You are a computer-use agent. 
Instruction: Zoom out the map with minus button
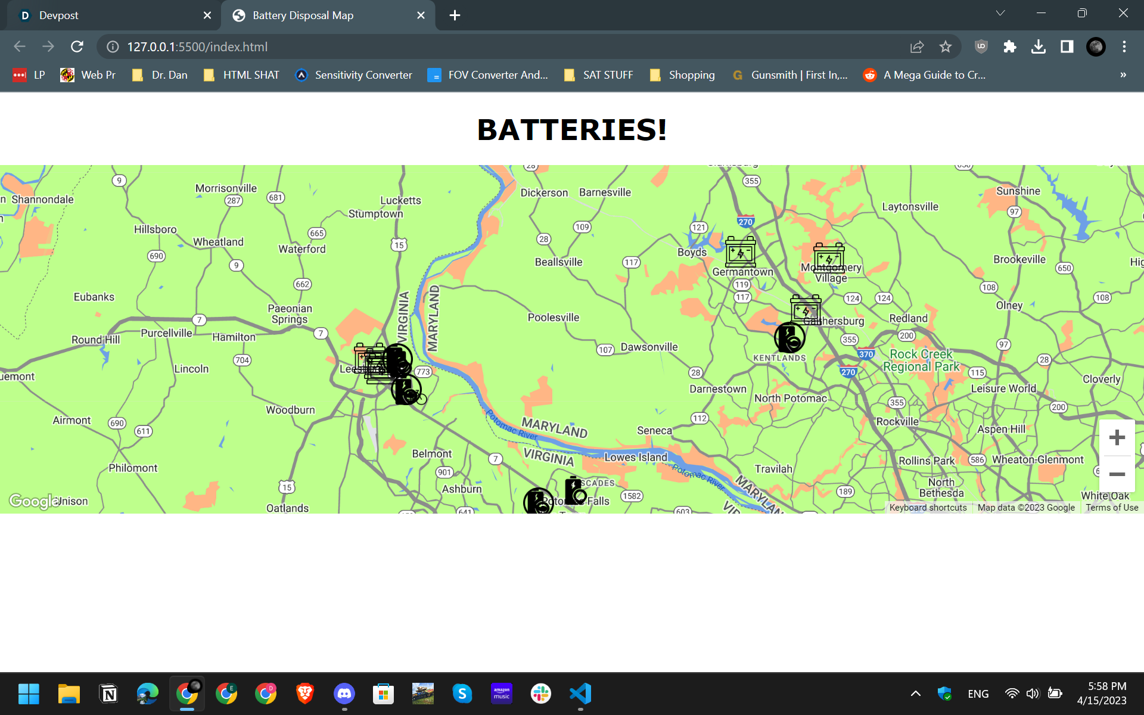1117,474
